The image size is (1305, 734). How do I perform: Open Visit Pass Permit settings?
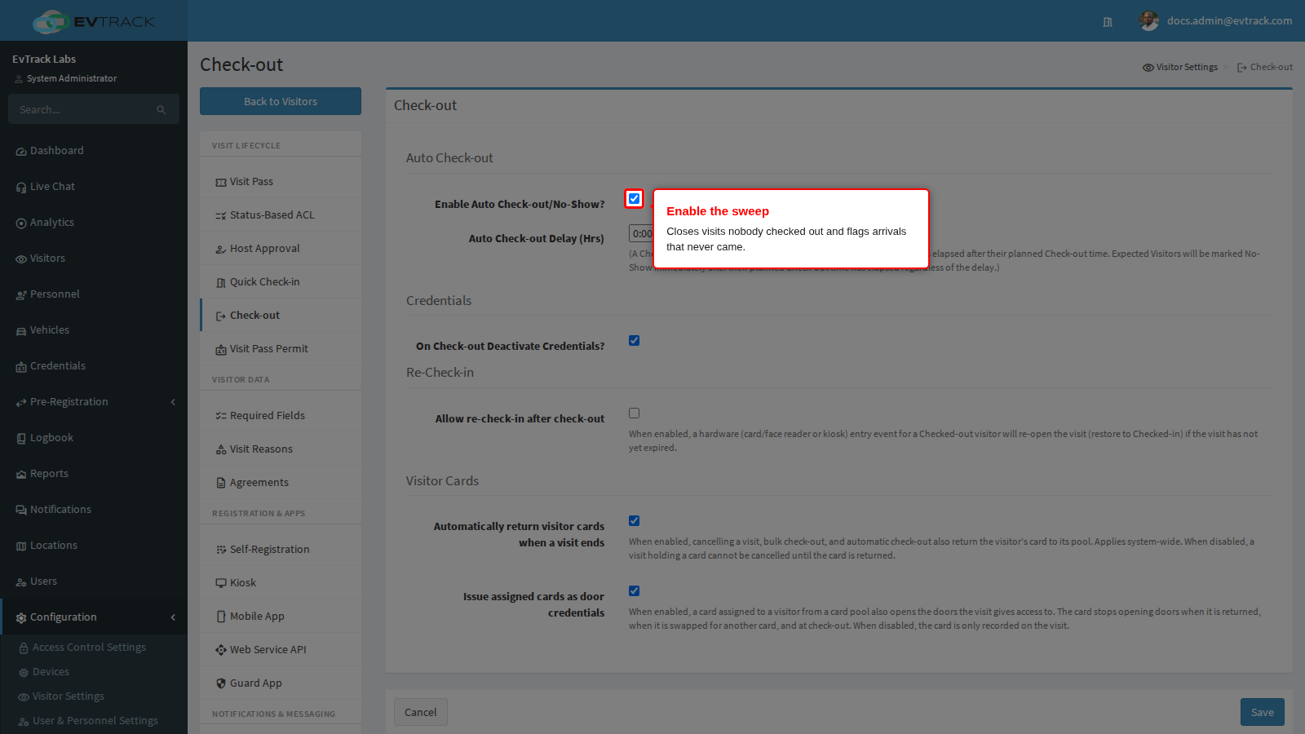pos(281,349)
